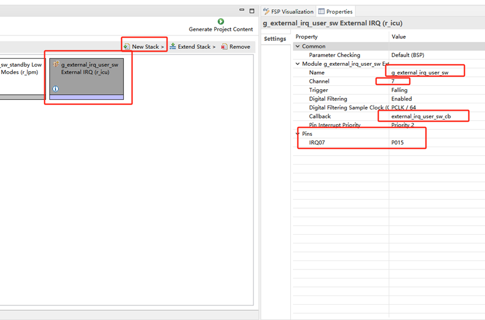Click the Property column header
This screenshot has width=485, height=320.
pyautogui.click(x=307, y=36)
